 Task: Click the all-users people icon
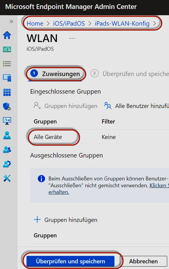pos(108,106)
